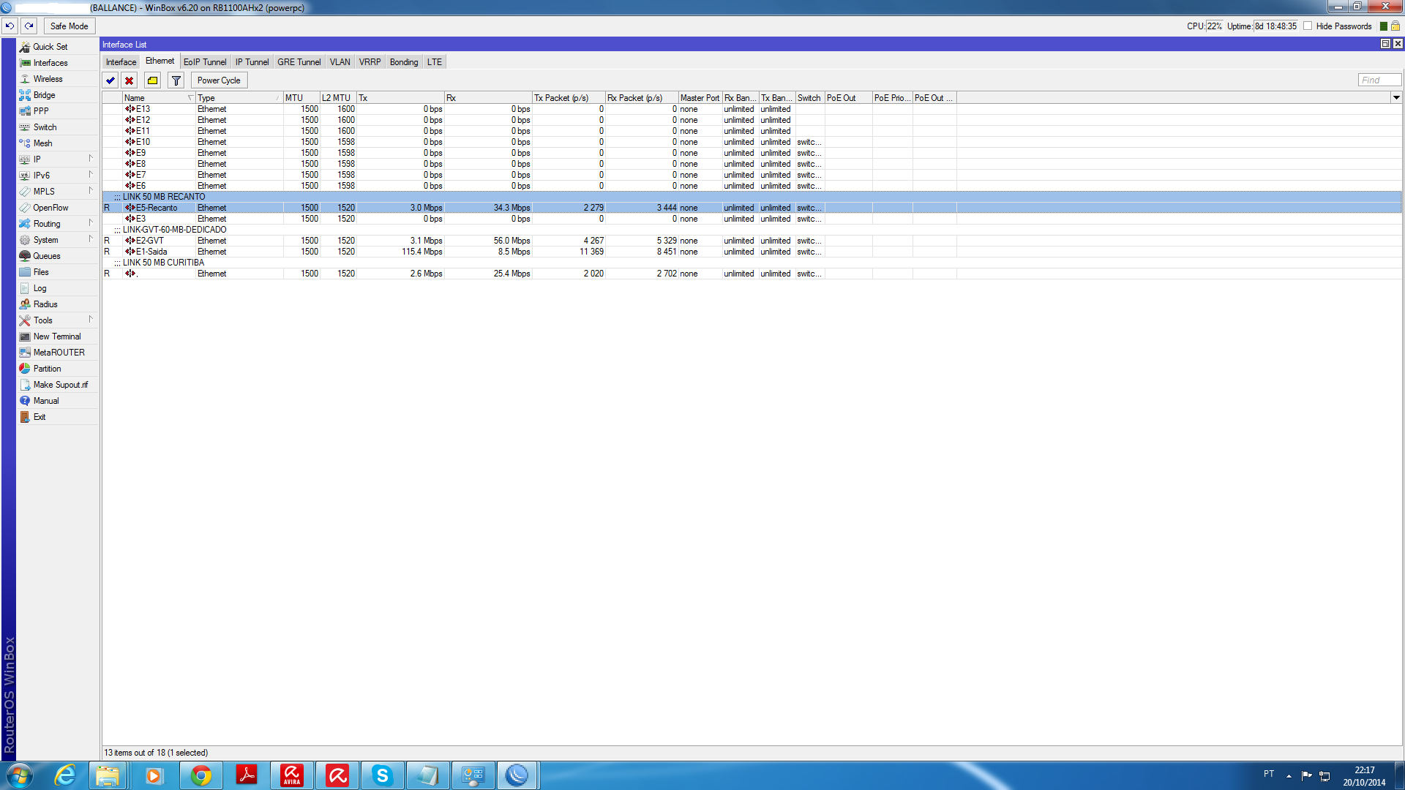Expand the Tools submenu arrow
1405x790 pixels.
91,320
